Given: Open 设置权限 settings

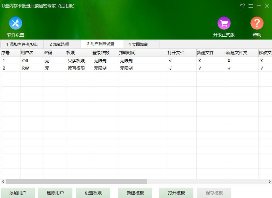Looking at the screenshot, I should (x=93, y=192).
